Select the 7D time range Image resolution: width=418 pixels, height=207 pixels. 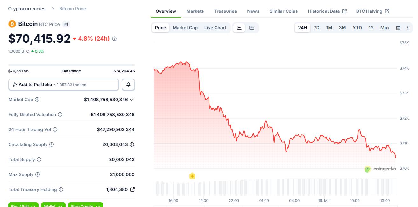(x=316, y=28)
